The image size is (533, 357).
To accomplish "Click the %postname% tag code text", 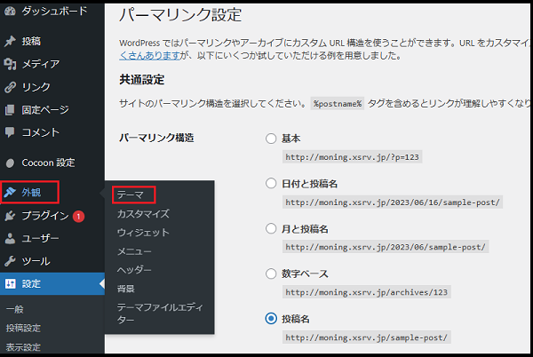I will tap(338, 104).
